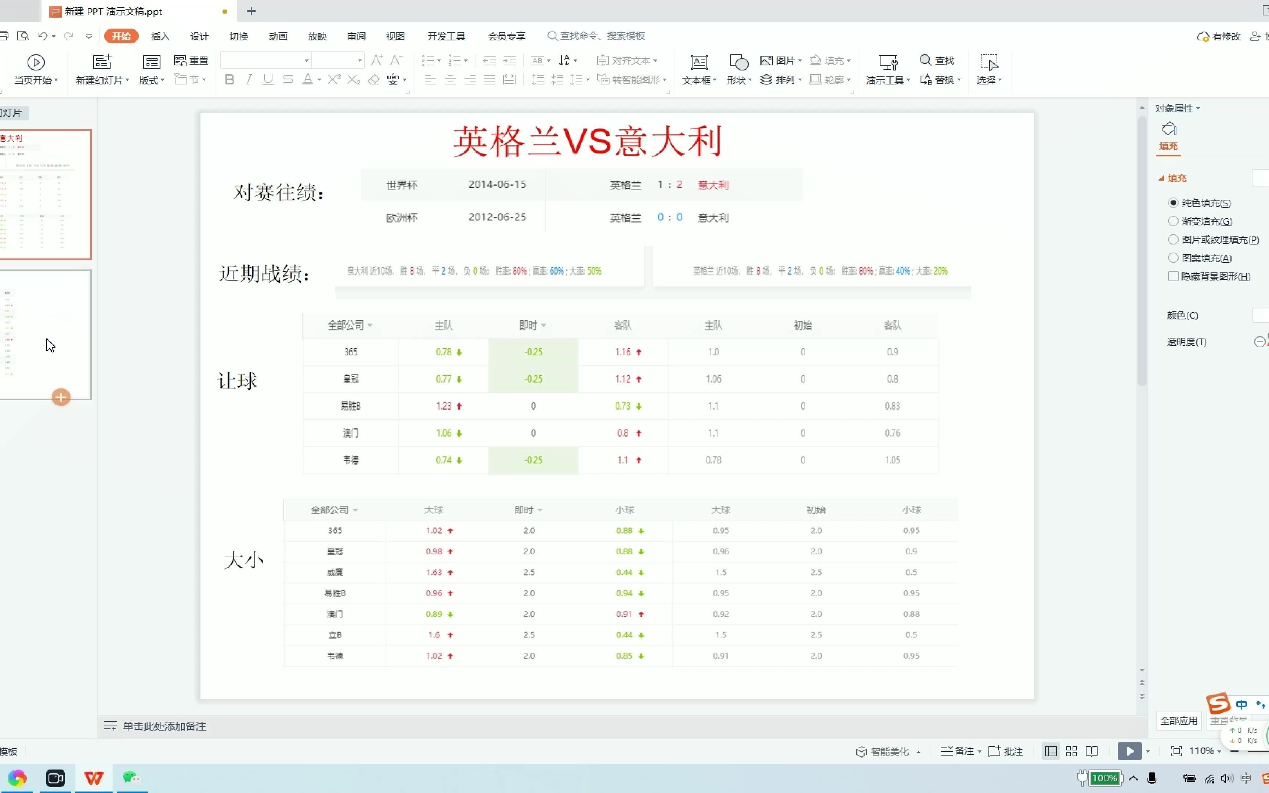Align text left icon
This screenshot has height=793, width=1269.
tap(430, 80)
